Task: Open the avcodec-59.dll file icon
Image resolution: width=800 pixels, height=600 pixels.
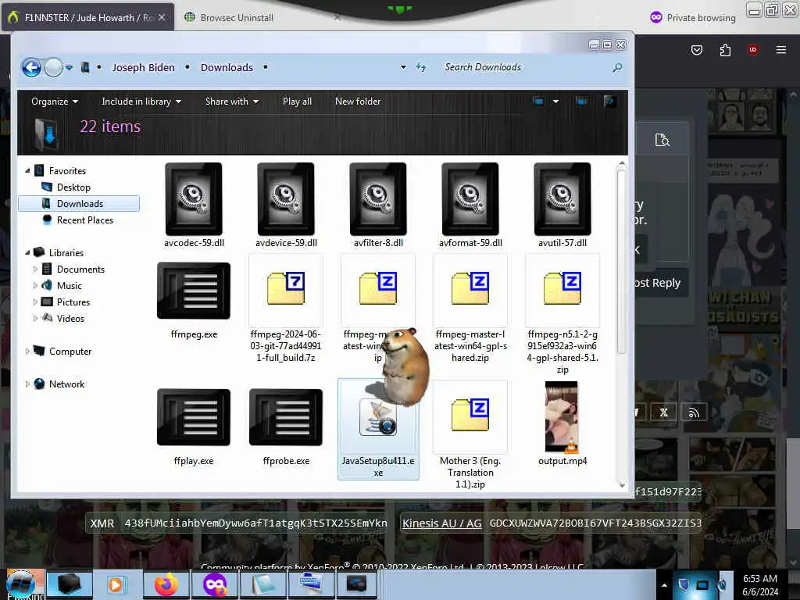Action: tap(194, 199)
